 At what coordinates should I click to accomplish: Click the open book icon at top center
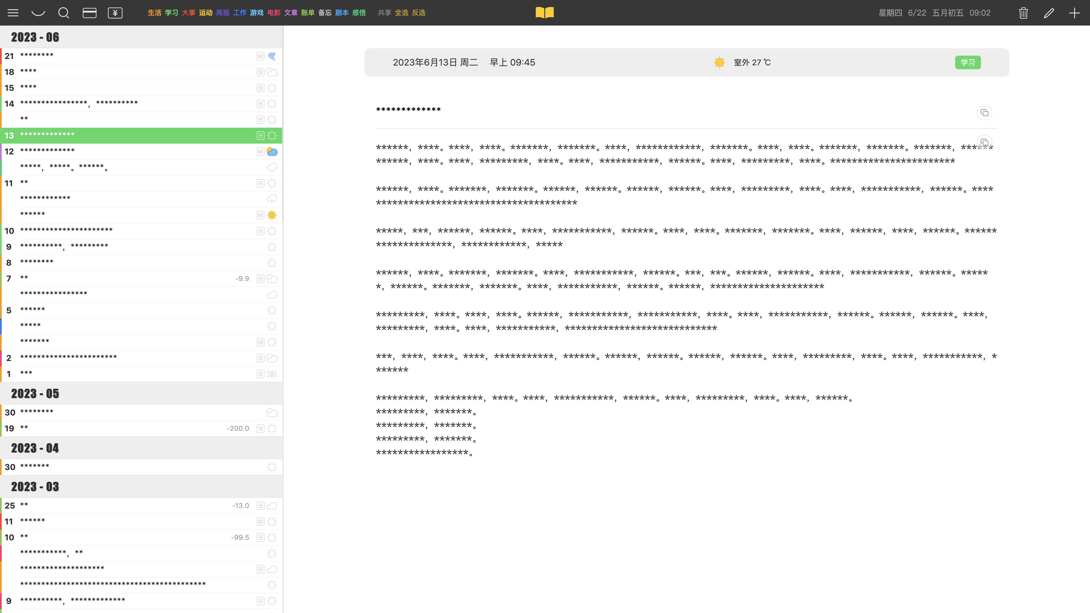544,13
